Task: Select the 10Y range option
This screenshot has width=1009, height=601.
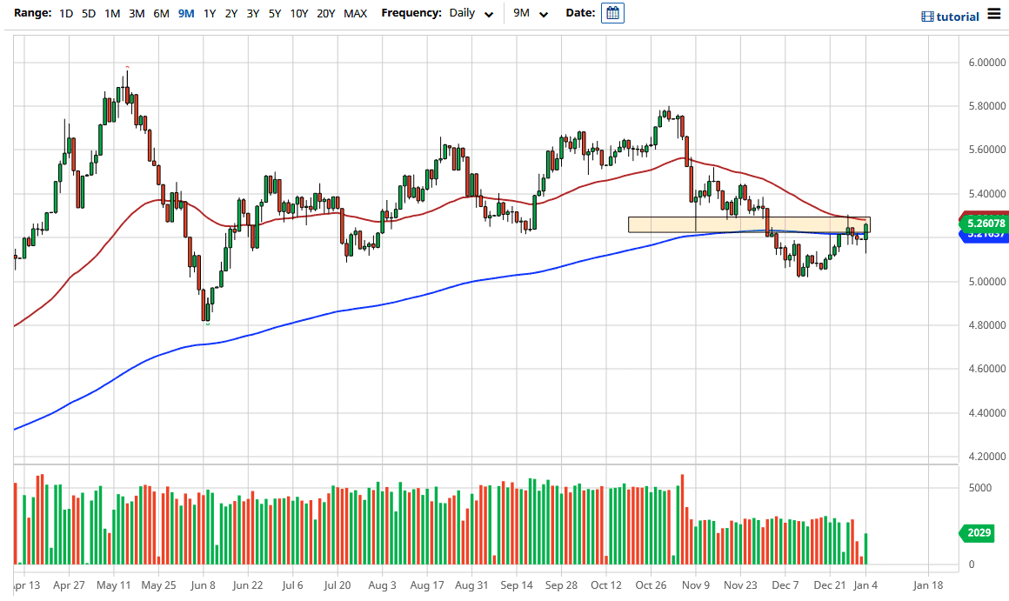Action: 299,13
